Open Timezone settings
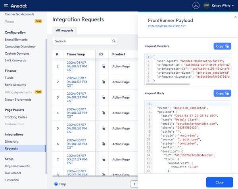Screen dimensions: 238x189 (x=12, y=180)
